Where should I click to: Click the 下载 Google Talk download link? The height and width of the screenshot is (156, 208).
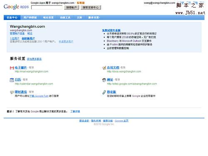pyautogui.click(x=39, y=96)
